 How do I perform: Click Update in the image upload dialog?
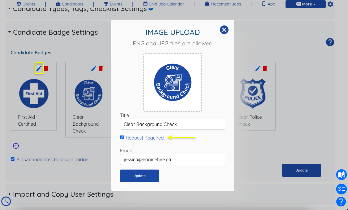(x=139, y=176)
